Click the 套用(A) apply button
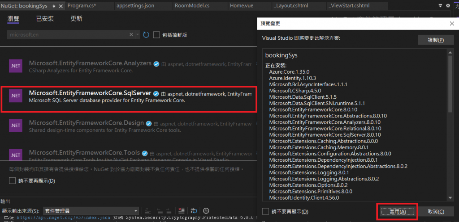Image resolution: width=459 pixels, height=222 pixels. pyautogui.click(x=398, y=211)
